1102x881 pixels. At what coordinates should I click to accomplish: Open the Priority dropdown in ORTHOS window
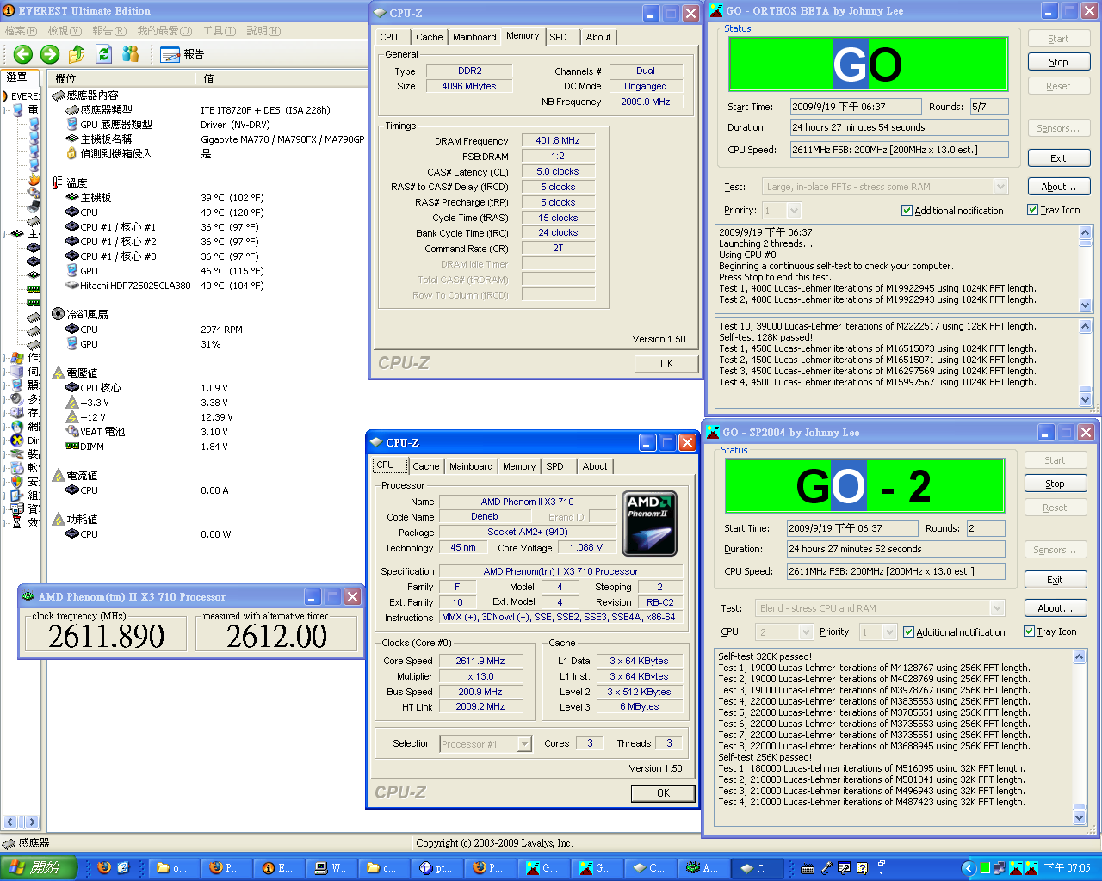click(794, 211)
